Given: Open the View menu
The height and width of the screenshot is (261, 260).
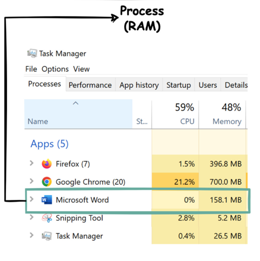Looking at the screenshot, I should point(81,69).
